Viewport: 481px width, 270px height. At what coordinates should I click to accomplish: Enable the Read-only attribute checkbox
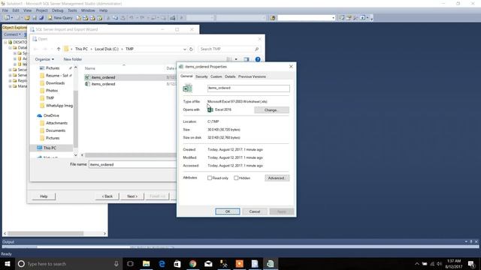click(210, 178)
